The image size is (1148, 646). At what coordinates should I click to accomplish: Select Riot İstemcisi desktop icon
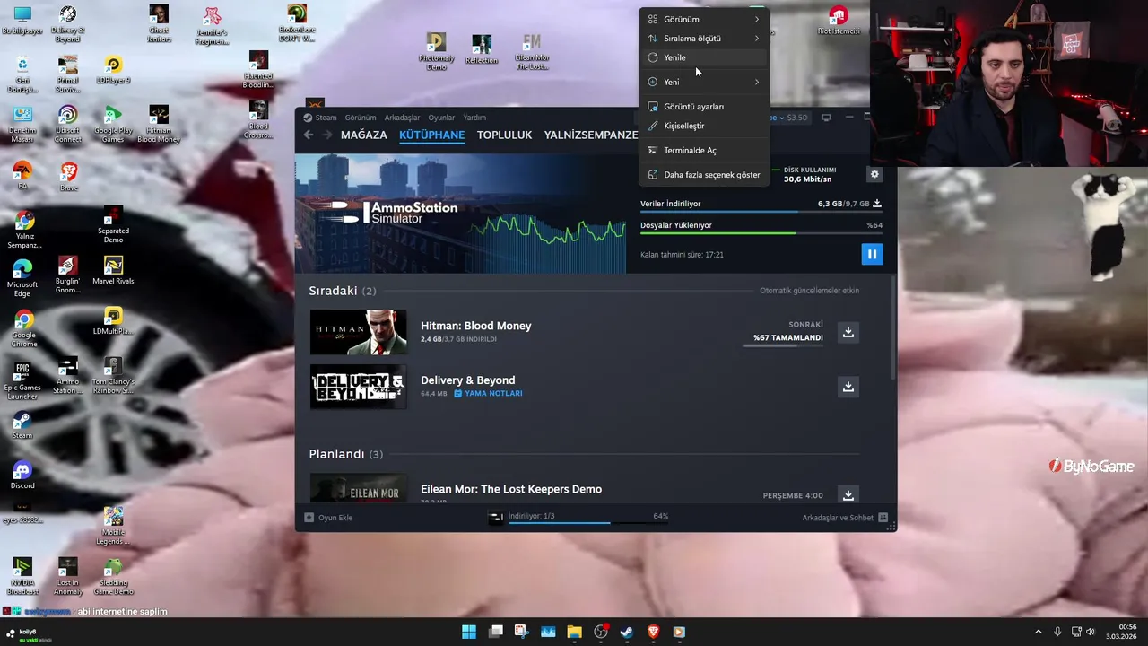point(839,21)
